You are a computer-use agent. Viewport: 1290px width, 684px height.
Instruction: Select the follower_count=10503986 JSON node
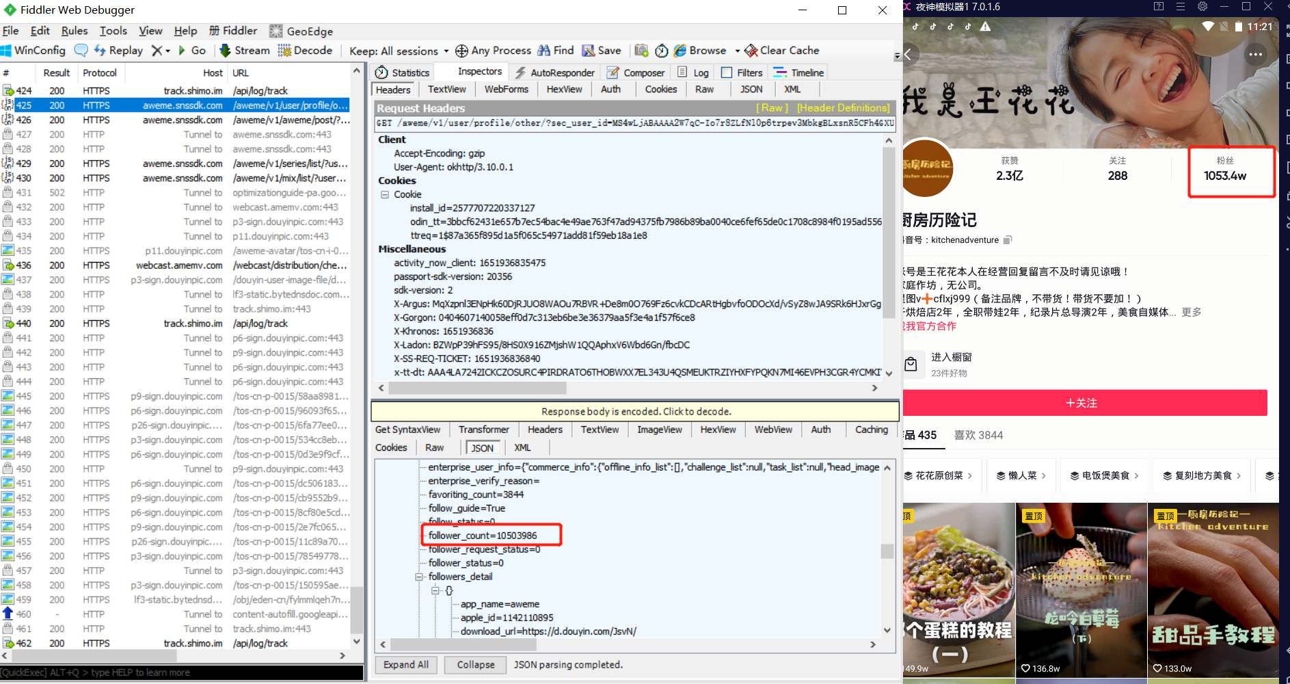click(483, 536)
